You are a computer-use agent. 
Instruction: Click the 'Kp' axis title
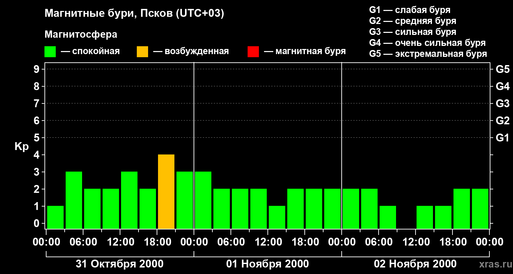click(22, 147)
